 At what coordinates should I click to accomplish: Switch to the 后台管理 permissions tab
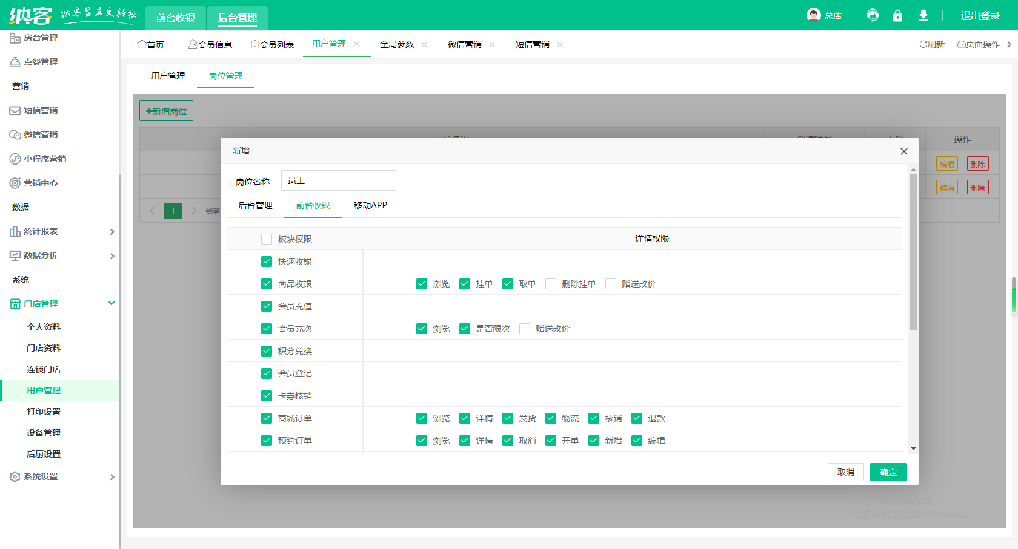[255, 205]
